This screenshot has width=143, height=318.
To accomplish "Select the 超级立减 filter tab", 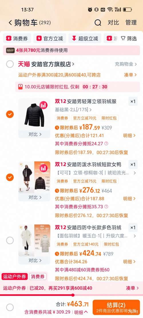I will point(85,39).
